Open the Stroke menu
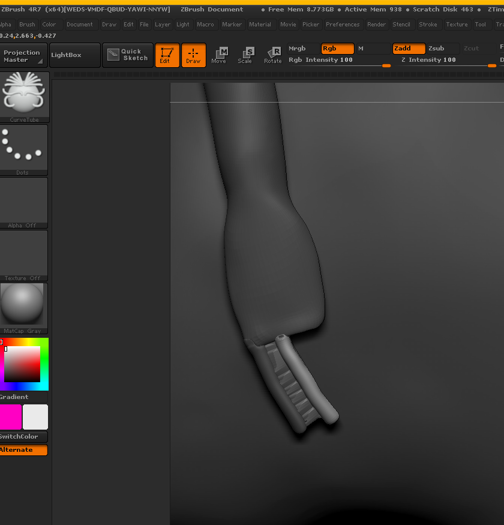The image size is (504, 525). [x=428, y=25]
